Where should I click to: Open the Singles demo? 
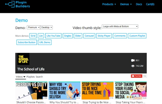[x=68, y=36]
